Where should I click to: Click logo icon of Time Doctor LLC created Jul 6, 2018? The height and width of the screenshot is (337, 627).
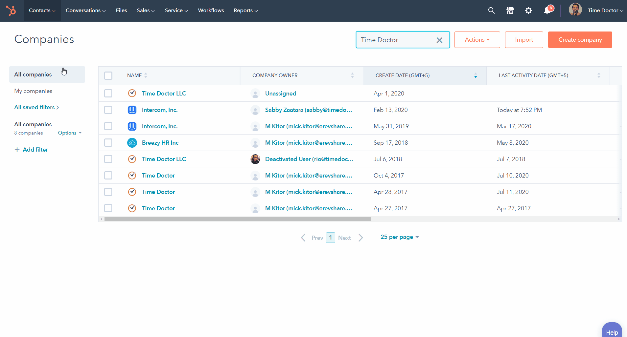click(132, 159)
